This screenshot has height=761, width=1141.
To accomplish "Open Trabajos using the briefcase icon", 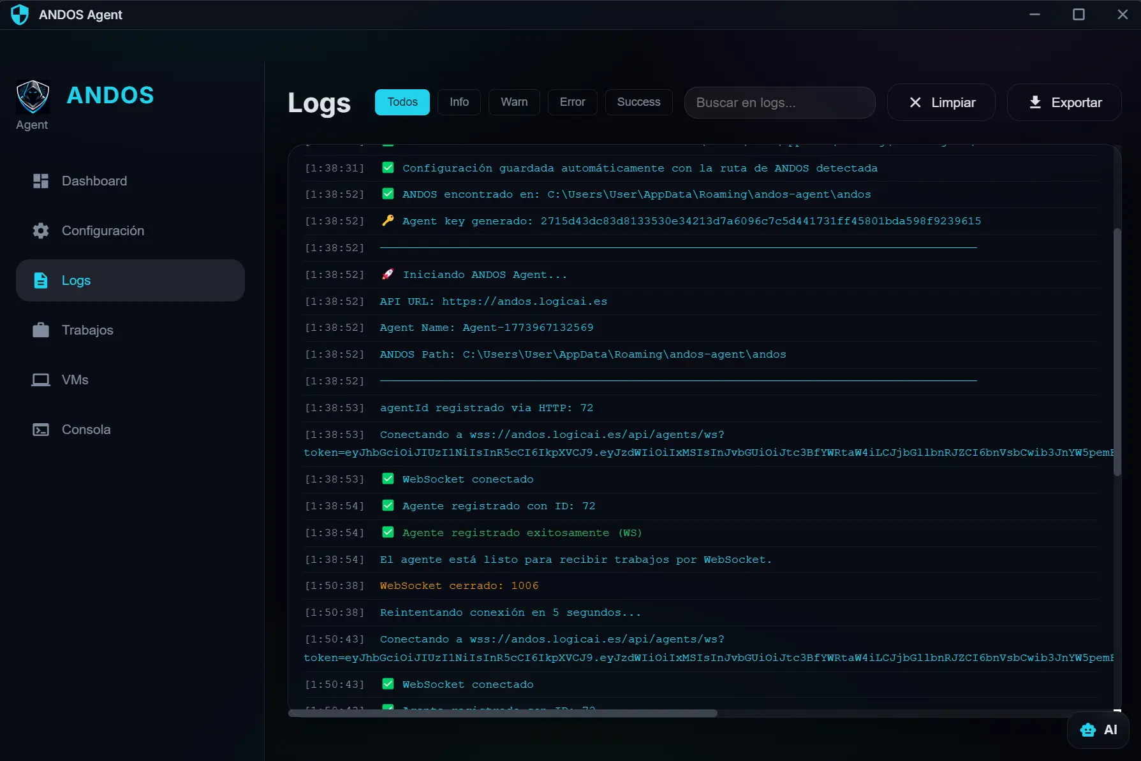I will pyautogui.click(x=40, y=330).
